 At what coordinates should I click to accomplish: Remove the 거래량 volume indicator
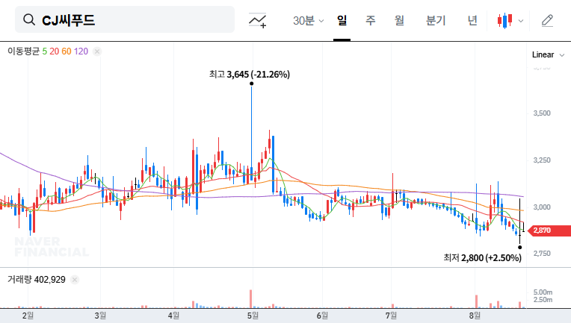(75, 280)
